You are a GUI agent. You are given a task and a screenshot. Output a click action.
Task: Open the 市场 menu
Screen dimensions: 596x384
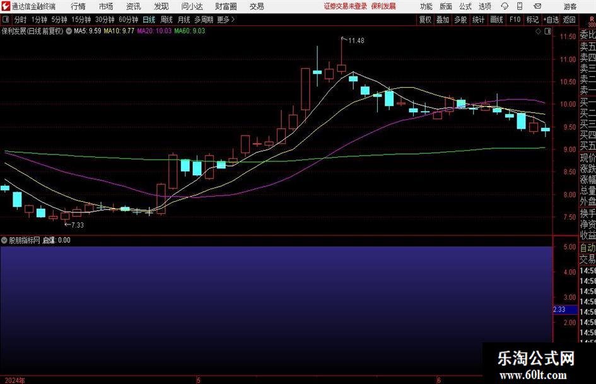click(x=106, y=6)
